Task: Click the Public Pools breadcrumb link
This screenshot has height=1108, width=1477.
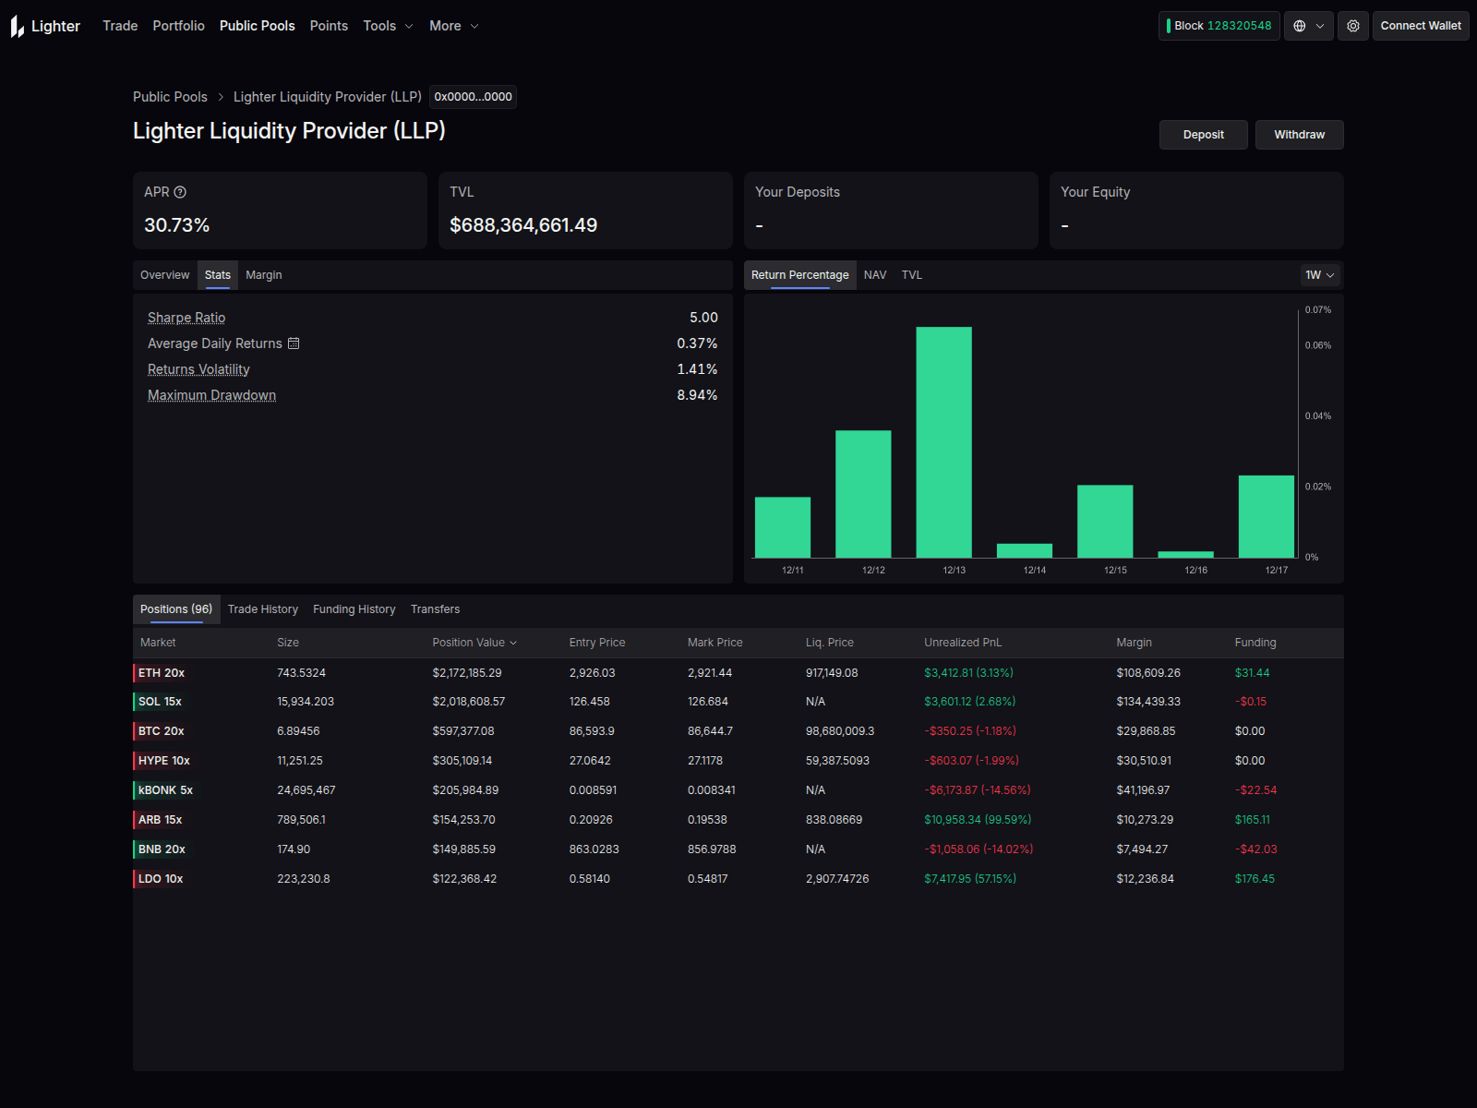Action: coord(170,97)
